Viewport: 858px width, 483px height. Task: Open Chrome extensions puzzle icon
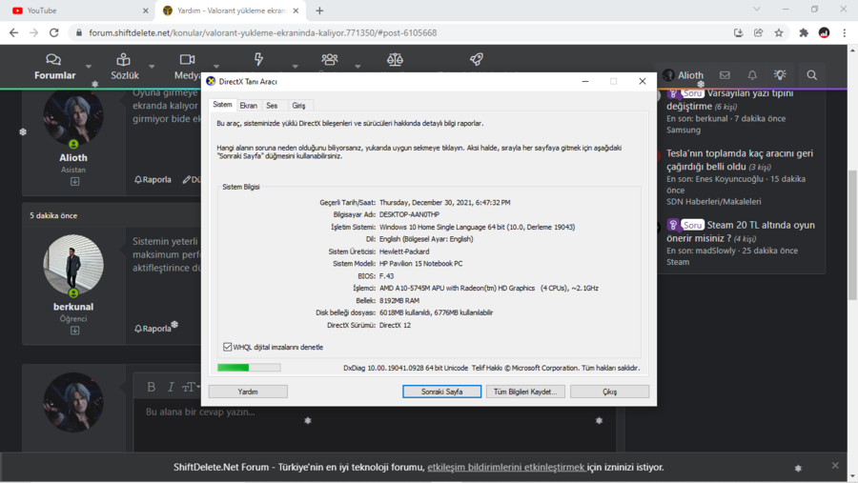(x=804, y=32)
